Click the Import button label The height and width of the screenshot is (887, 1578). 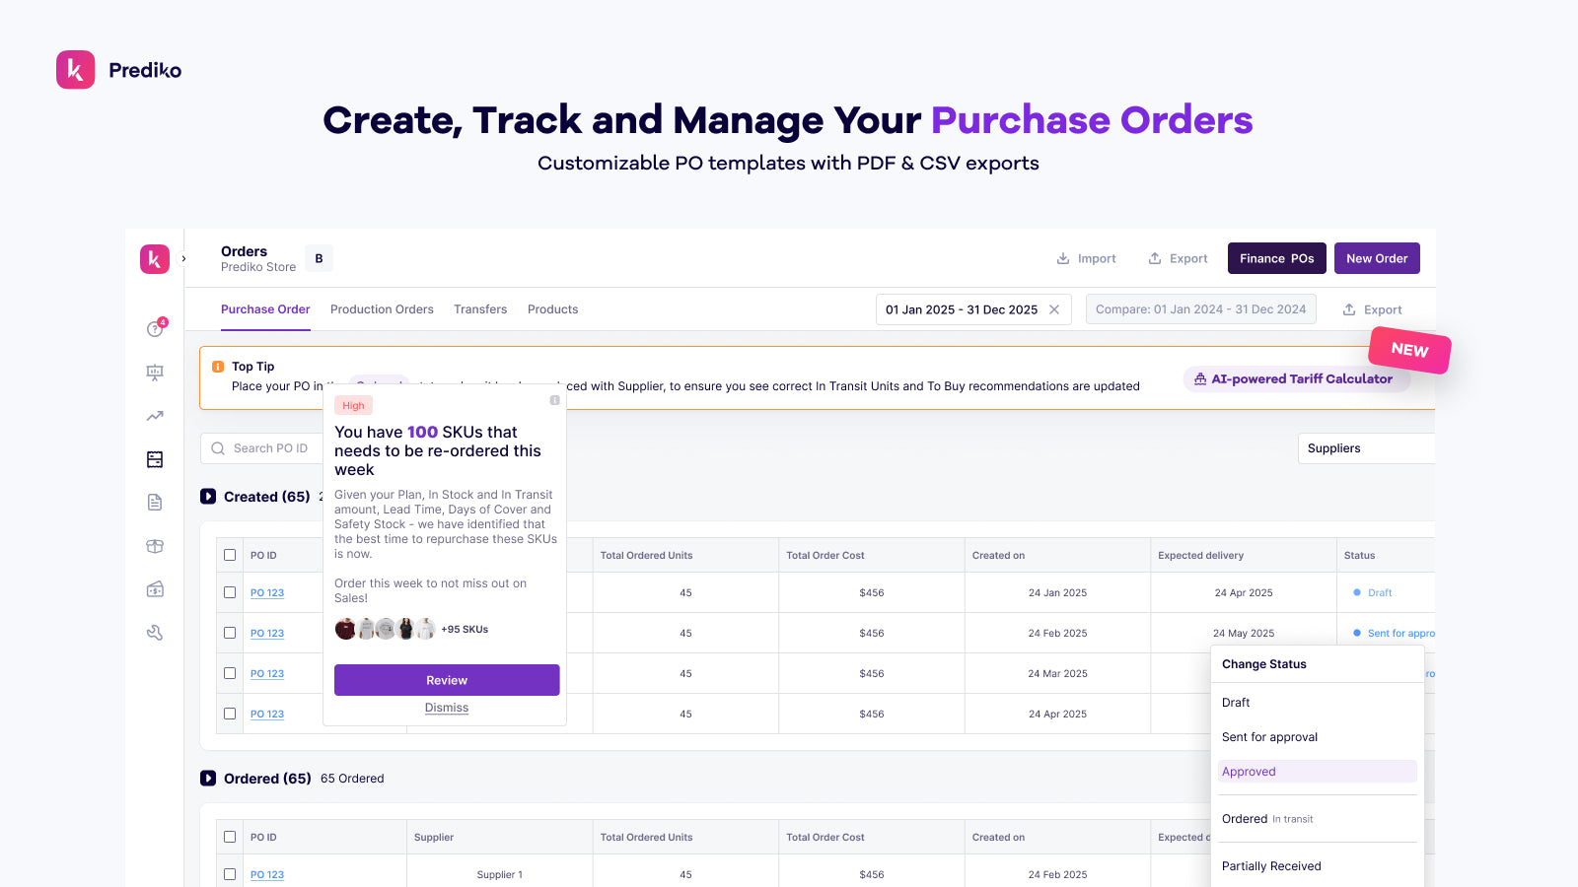[x=1097, y=258]
